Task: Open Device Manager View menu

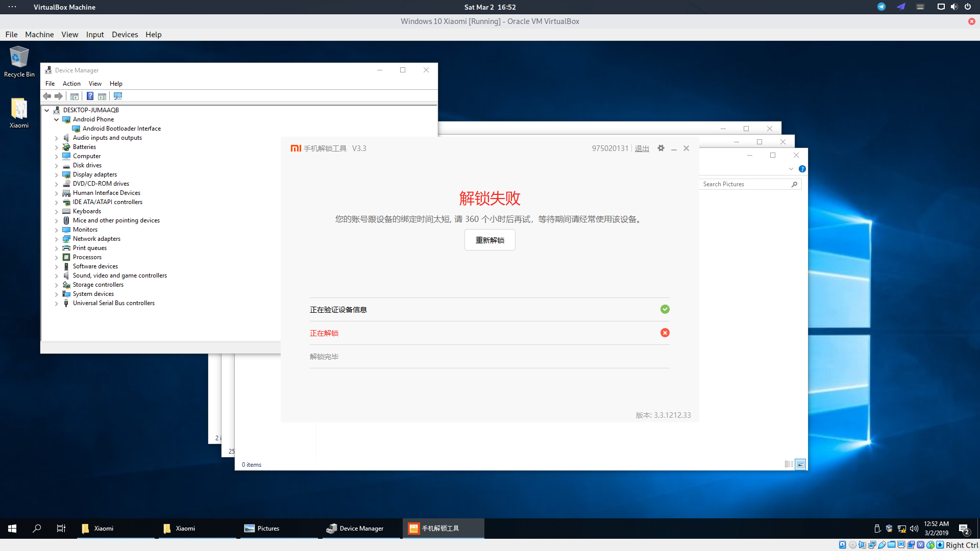Action: 95,84
